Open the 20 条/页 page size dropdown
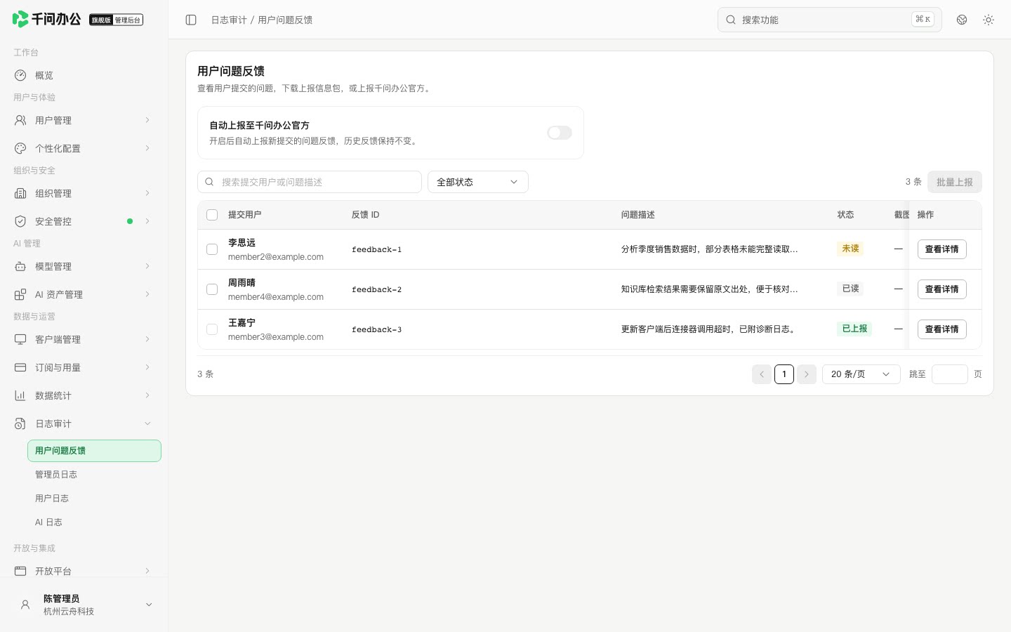 tap(861, 374)
